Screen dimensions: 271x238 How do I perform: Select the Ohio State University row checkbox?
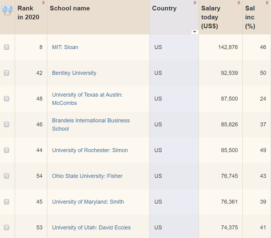pos(6,176)
